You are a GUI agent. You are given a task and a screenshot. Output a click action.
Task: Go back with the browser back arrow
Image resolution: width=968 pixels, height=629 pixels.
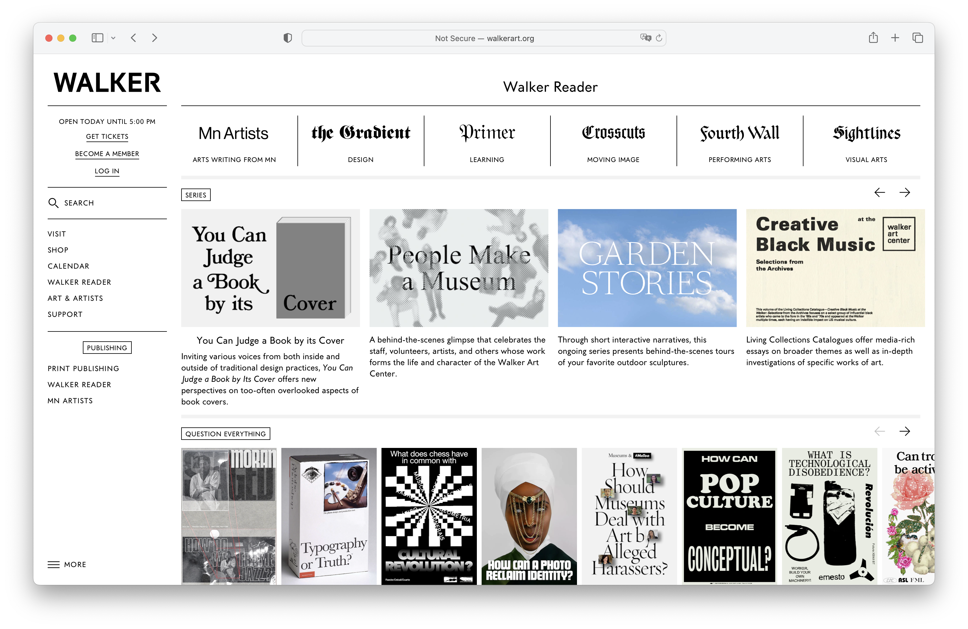(x=134, y=38)
